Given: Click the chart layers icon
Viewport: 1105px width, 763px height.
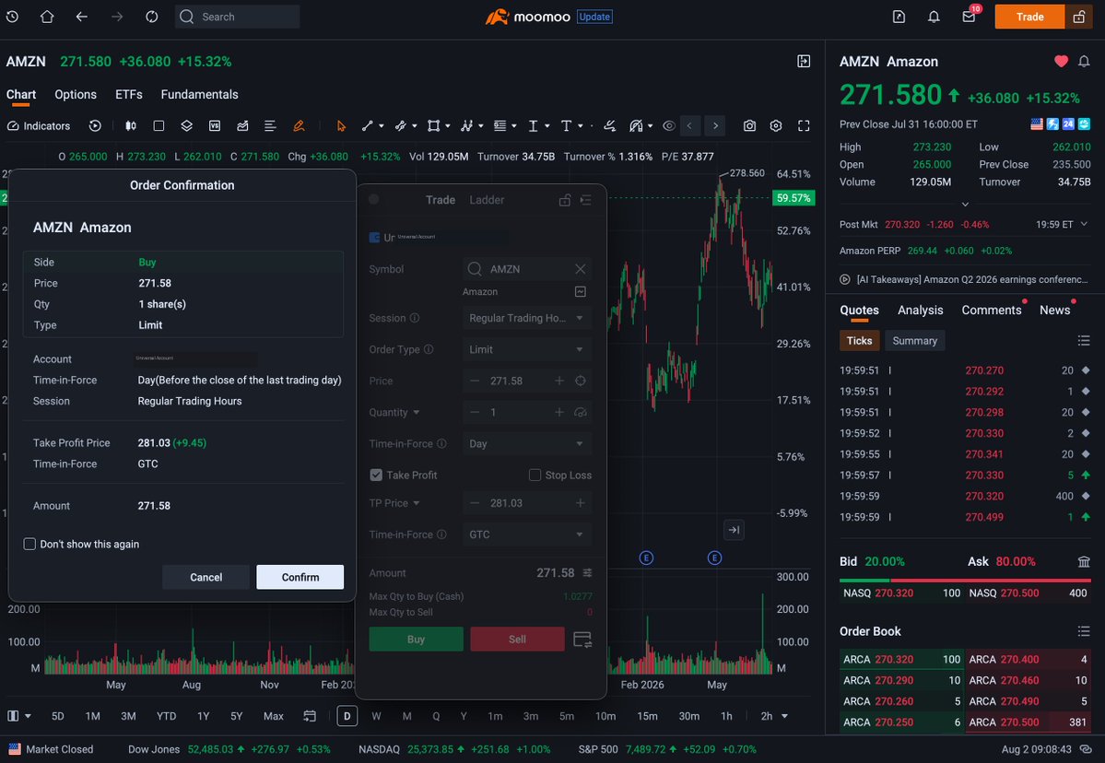Looking at the screenshot, I should coord(186,125).
